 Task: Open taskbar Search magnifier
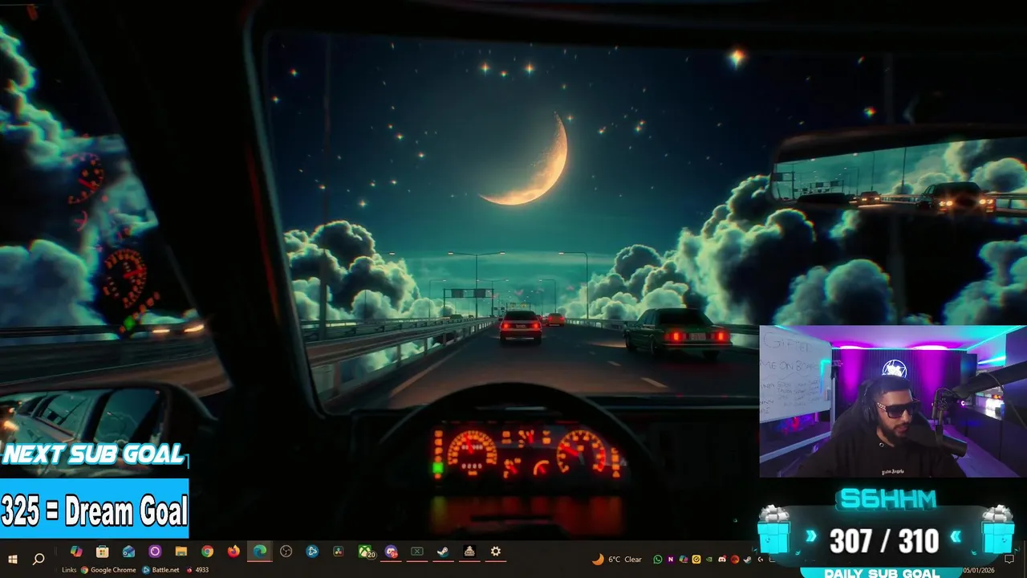click(x=38, y=559)
